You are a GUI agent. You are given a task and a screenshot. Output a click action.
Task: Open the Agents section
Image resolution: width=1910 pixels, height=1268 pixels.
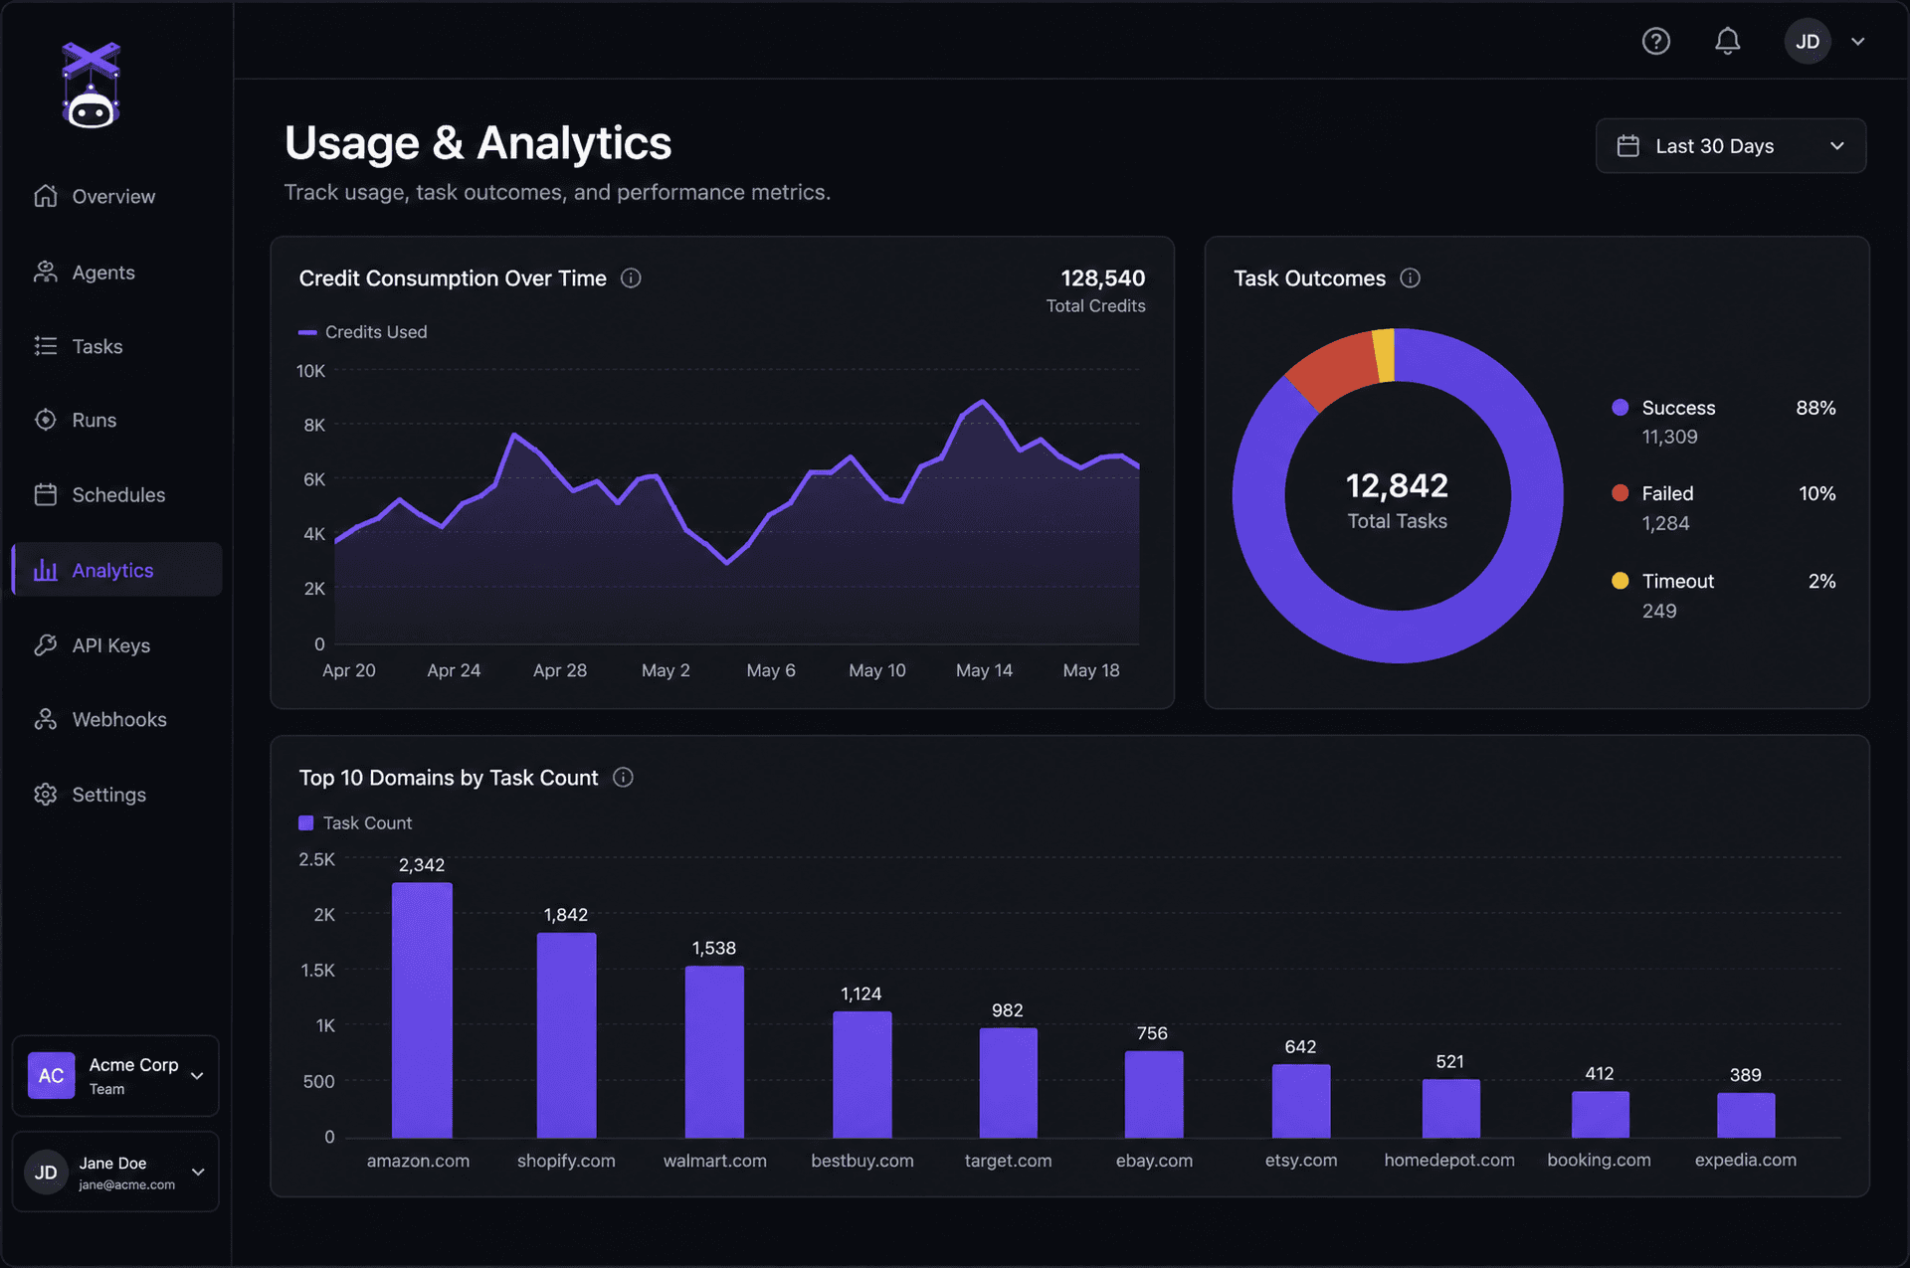pyautogui.click(x=116, y=272)
